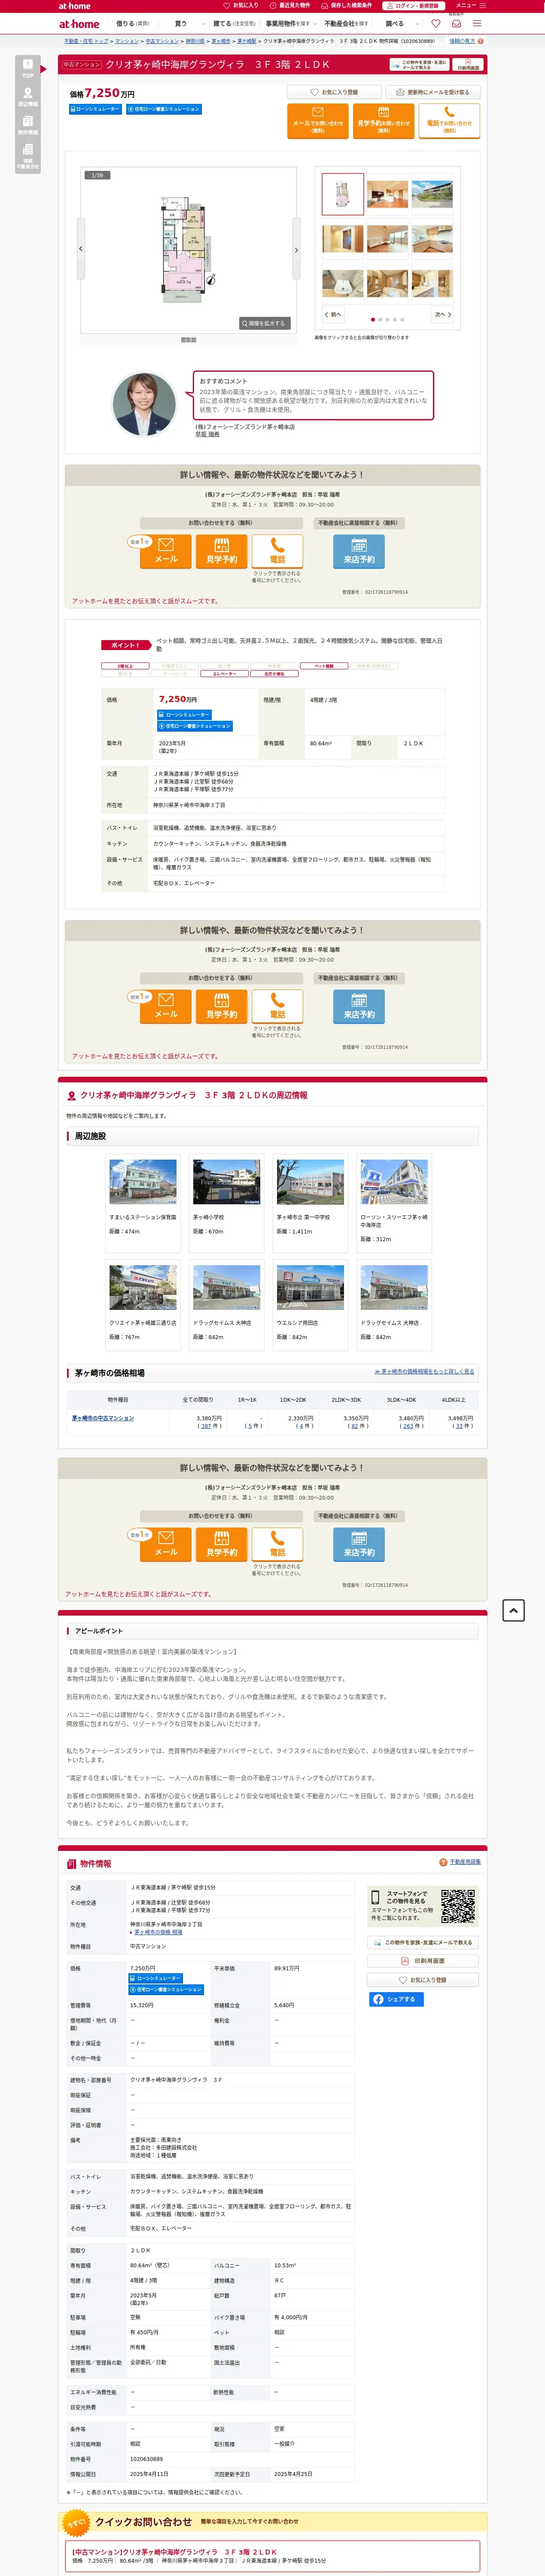Open the favorites heart icon in the header
545x2576 pixels.
[x=435, y=24]
